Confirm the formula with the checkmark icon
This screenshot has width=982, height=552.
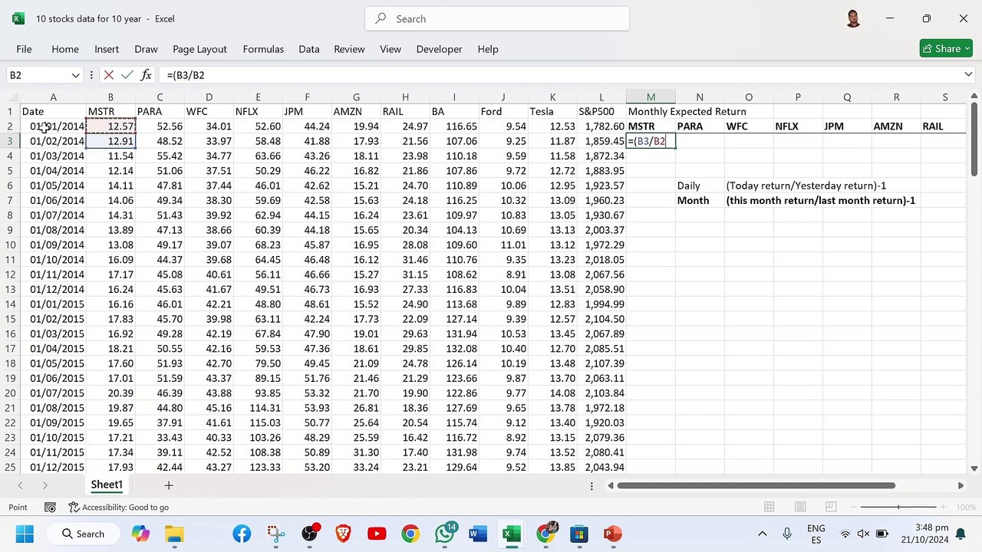(x=127, y=75)
